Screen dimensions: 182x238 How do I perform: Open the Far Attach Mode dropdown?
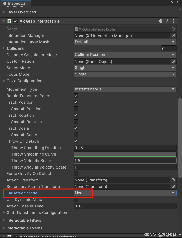click(125, 193)
